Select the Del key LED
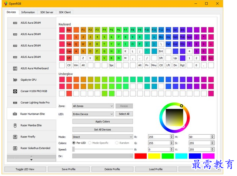The width and height of the screenshot is (237, 176). tap(168, 44)
